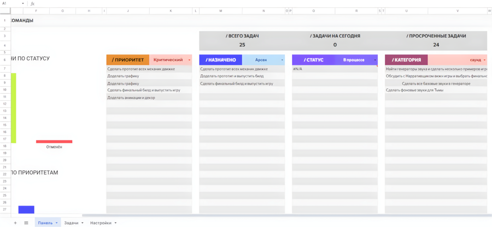This screenshot has width=492, height=227.
Task: Select cell Найти генераторы звука
Action: click(436, 69)
